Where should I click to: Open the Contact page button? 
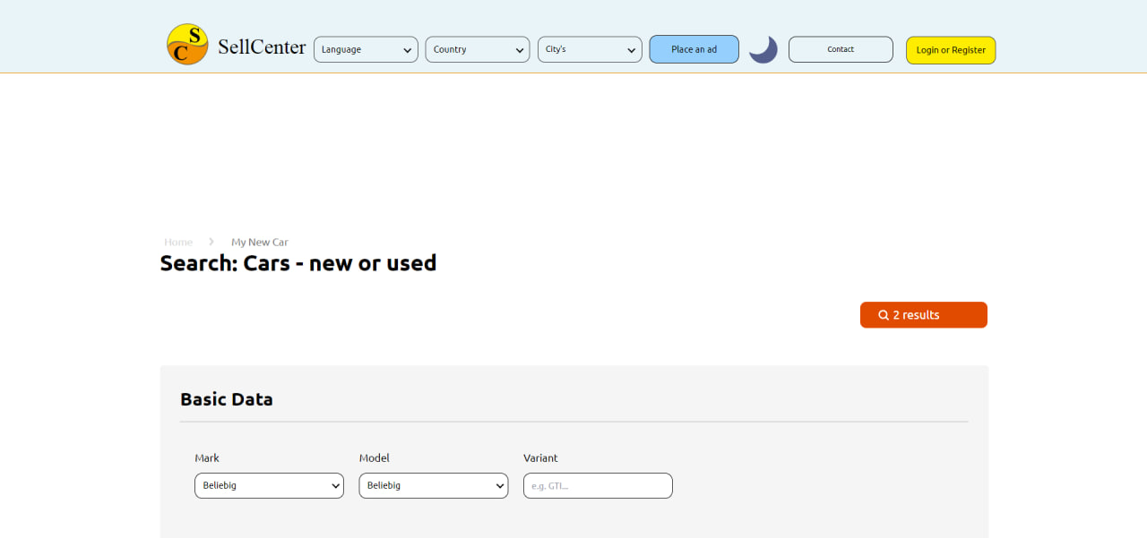[841, 49]
